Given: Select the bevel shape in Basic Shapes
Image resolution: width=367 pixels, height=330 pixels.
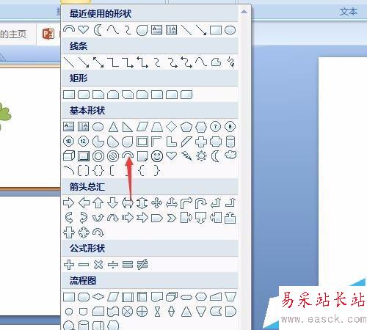Looking at the screenshot, I should (84, 156).
